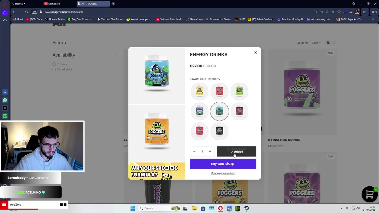The width and height of the screenshot is (379, 213).
Task: Take a snapshot with camera icon
Action: pyautogui.click(x=321, y=12)
